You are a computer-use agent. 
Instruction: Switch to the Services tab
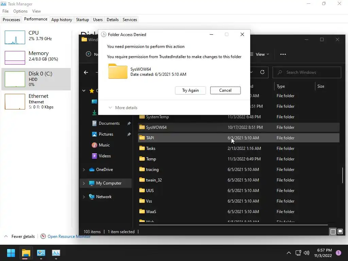[129, 19]
